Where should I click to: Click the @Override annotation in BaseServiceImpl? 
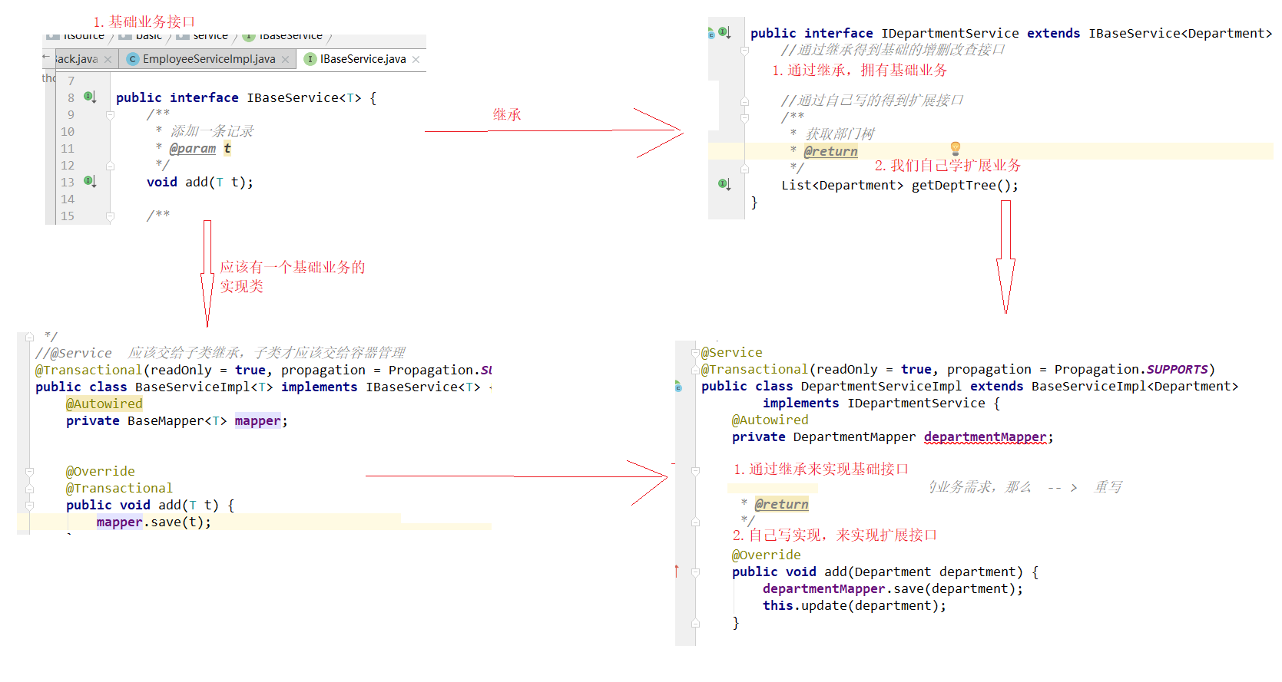coord(100,471)
